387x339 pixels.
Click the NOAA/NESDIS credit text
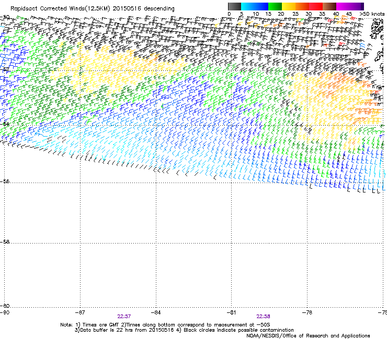308,336
